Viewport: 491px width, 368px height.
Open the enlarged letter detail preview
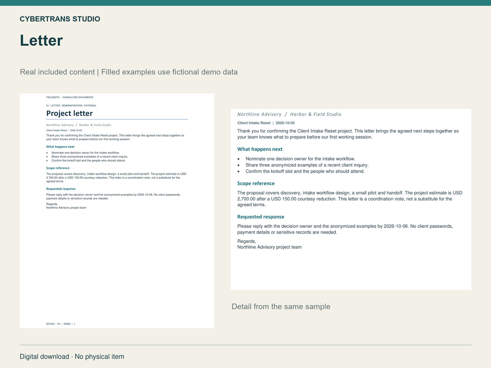(351, 199)
